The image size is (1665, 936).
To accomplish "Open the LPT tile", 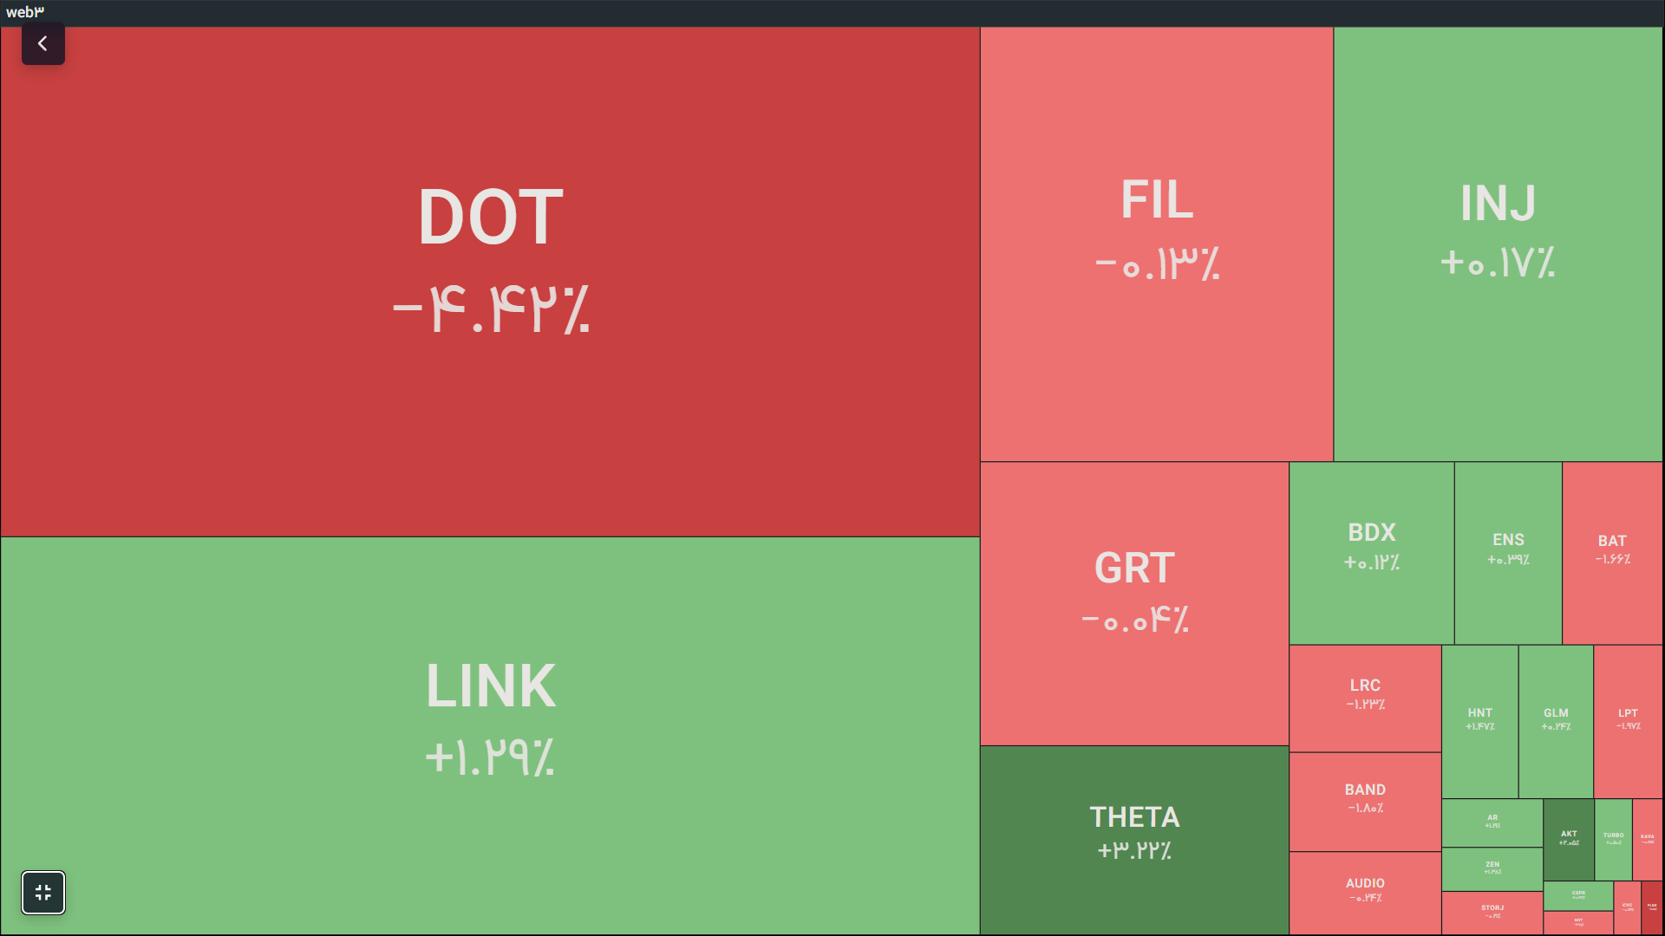I will pyautogui.click(x=1628, y=722).
